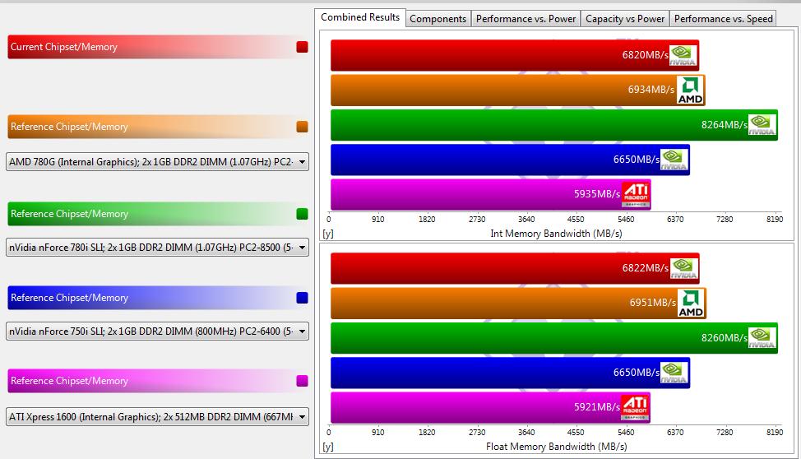This screenshot has width=801, height=459.
Task: Open the AMD 780G reference chipset dropdown
Action: point(157,161)
